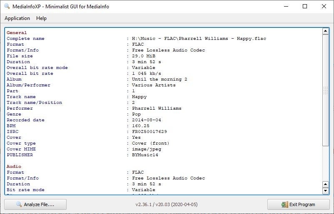The image size is (334, 214).
Task: Click the magnifier icon on Analyze File button
Action: click(19, 204)
